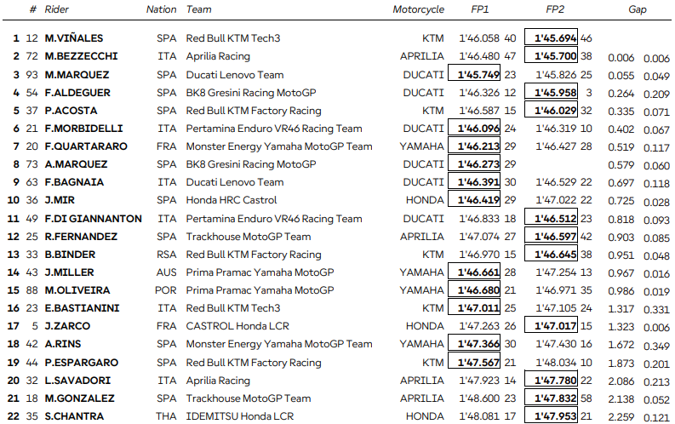Click the Rider column header
The width and height of the screenshot is (675, 424).
point(57,9)
